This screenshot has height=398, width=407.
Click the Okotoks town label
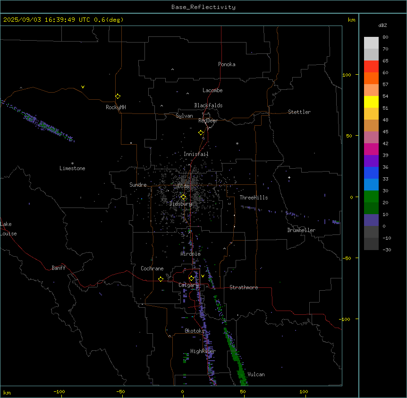(x=195, y=331)
